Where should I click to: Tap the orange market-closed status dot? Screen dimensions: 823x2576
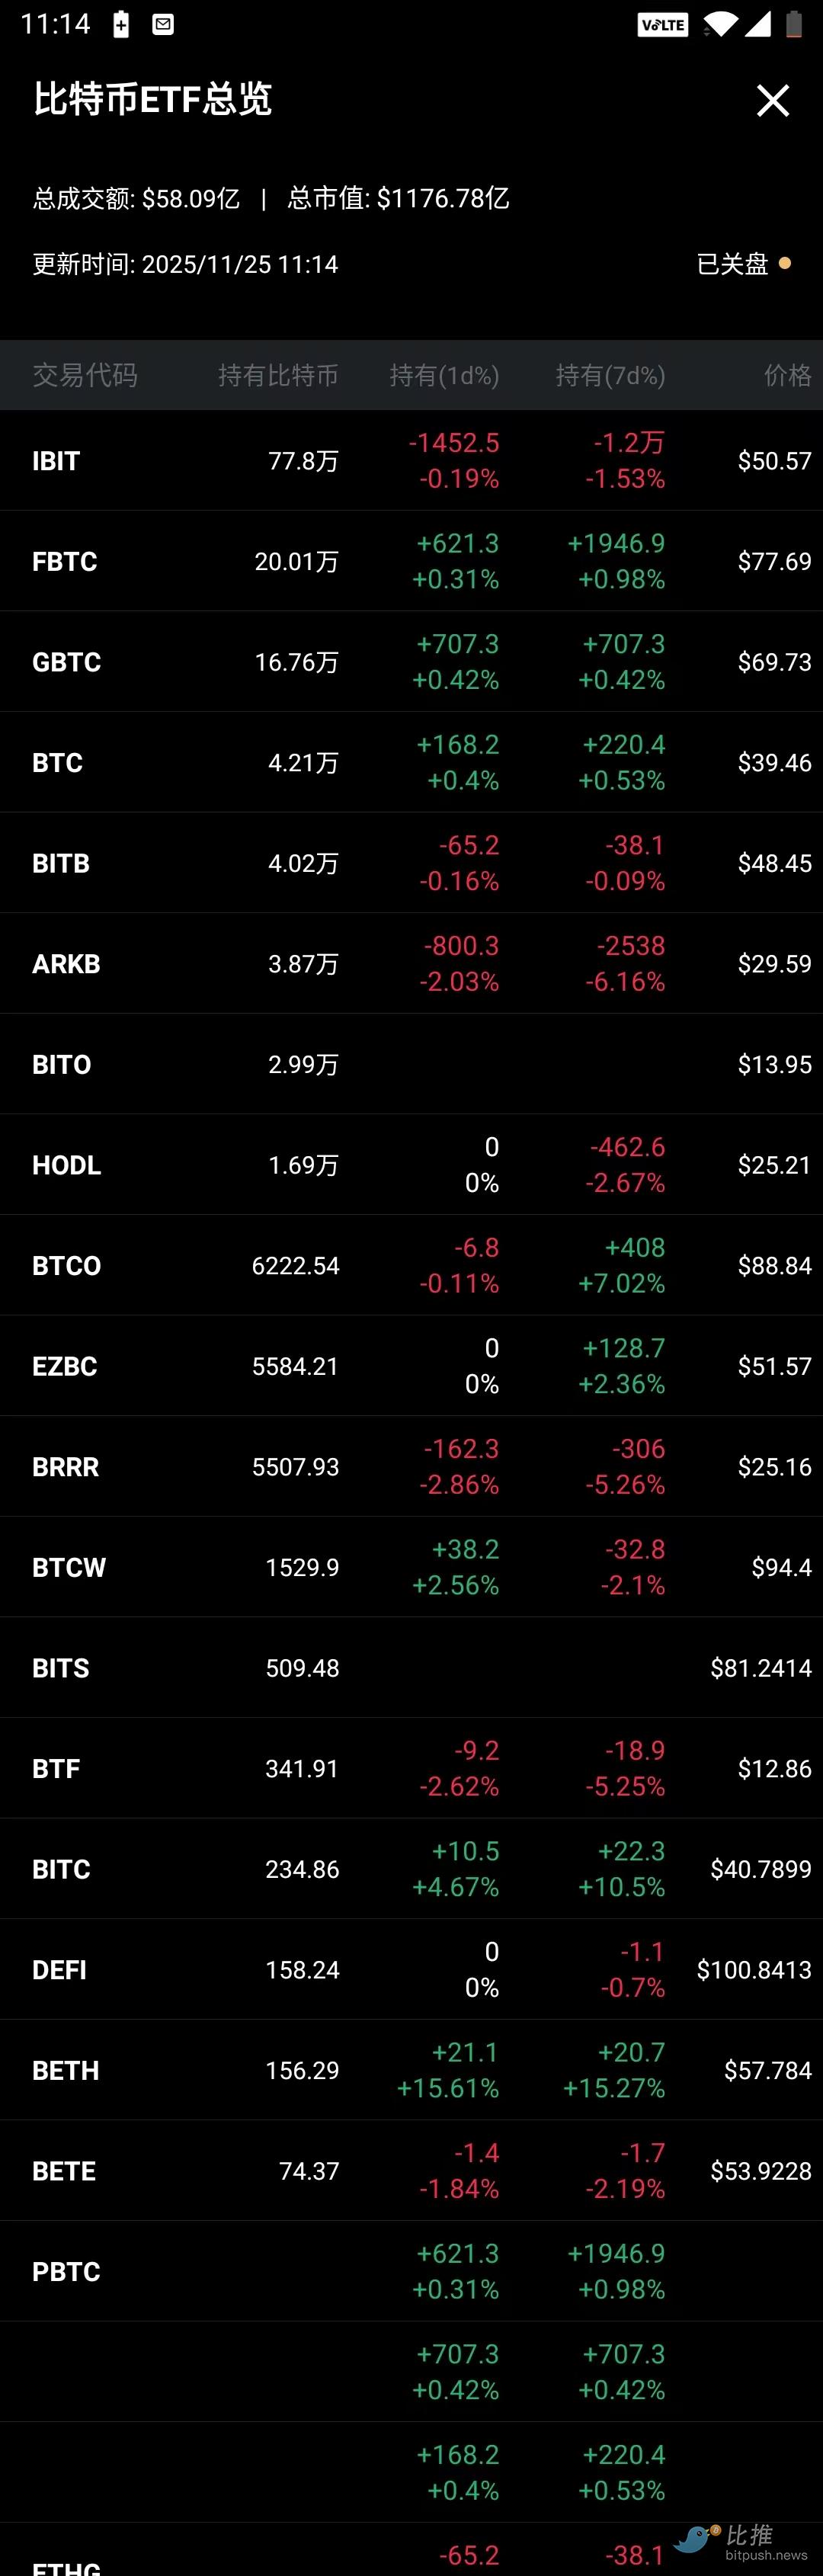785,263
